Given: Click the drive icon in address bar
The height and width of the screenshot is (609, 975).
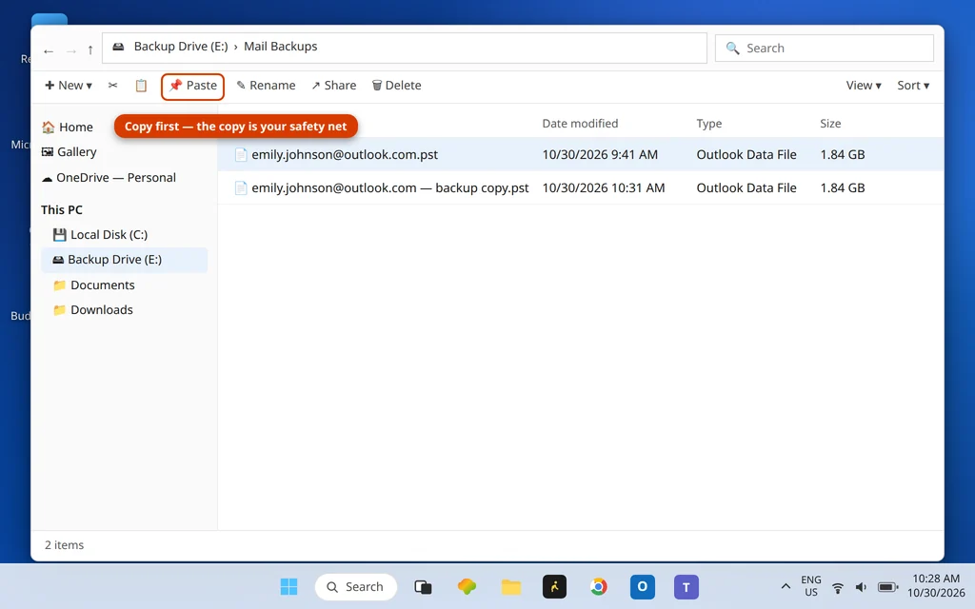Looking at the screenshot, I should coord(118,47).
